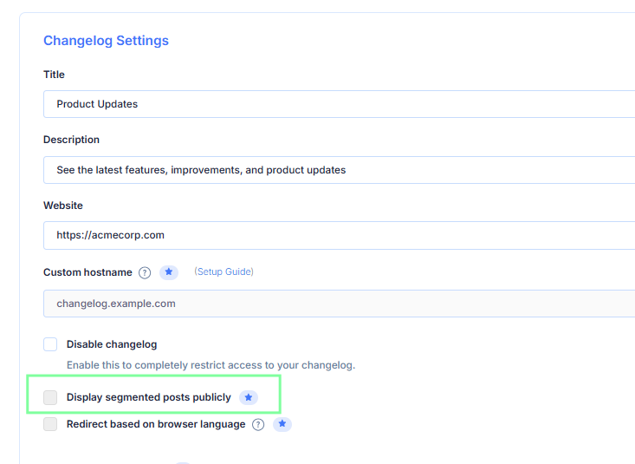Click the Changelog Settings heading
The image size is (635, 464).
tap(106, 41)
